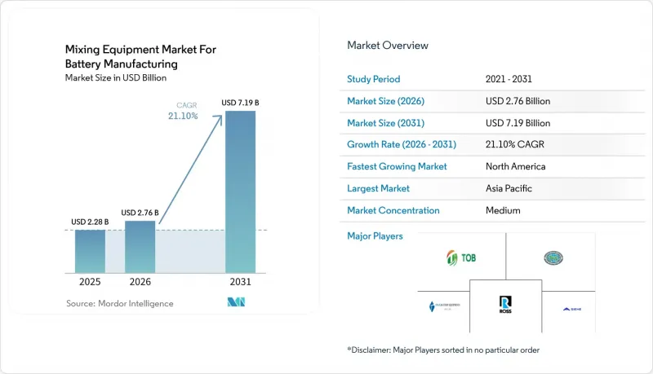The height and width of the screenshot is (374, 653).
Task: Click the 'Asia Pacific' value
Action: point(509,188)
